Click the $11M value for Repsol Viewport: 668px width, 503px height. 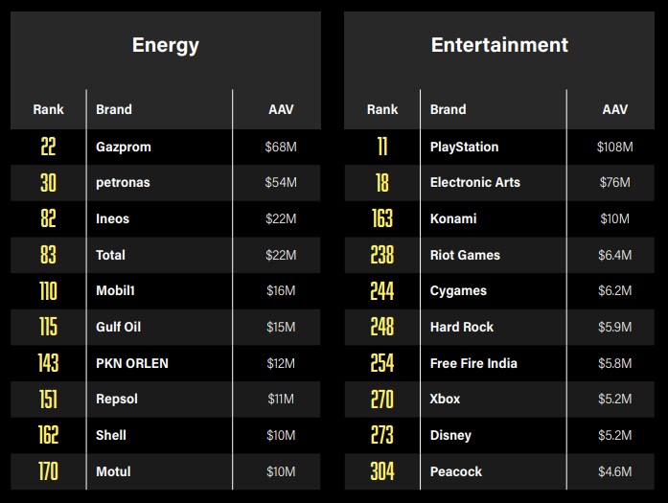tap(281, 399)
